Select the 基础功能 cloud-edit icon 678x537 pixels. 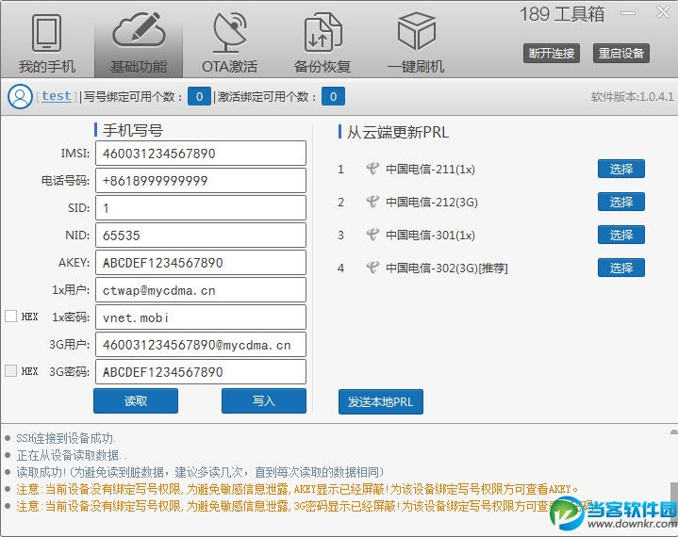click(139, 31)
